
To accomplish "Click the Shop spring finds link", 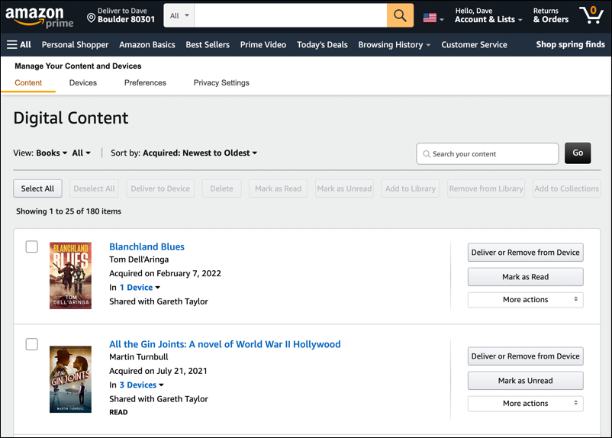I will coord(570,44).
